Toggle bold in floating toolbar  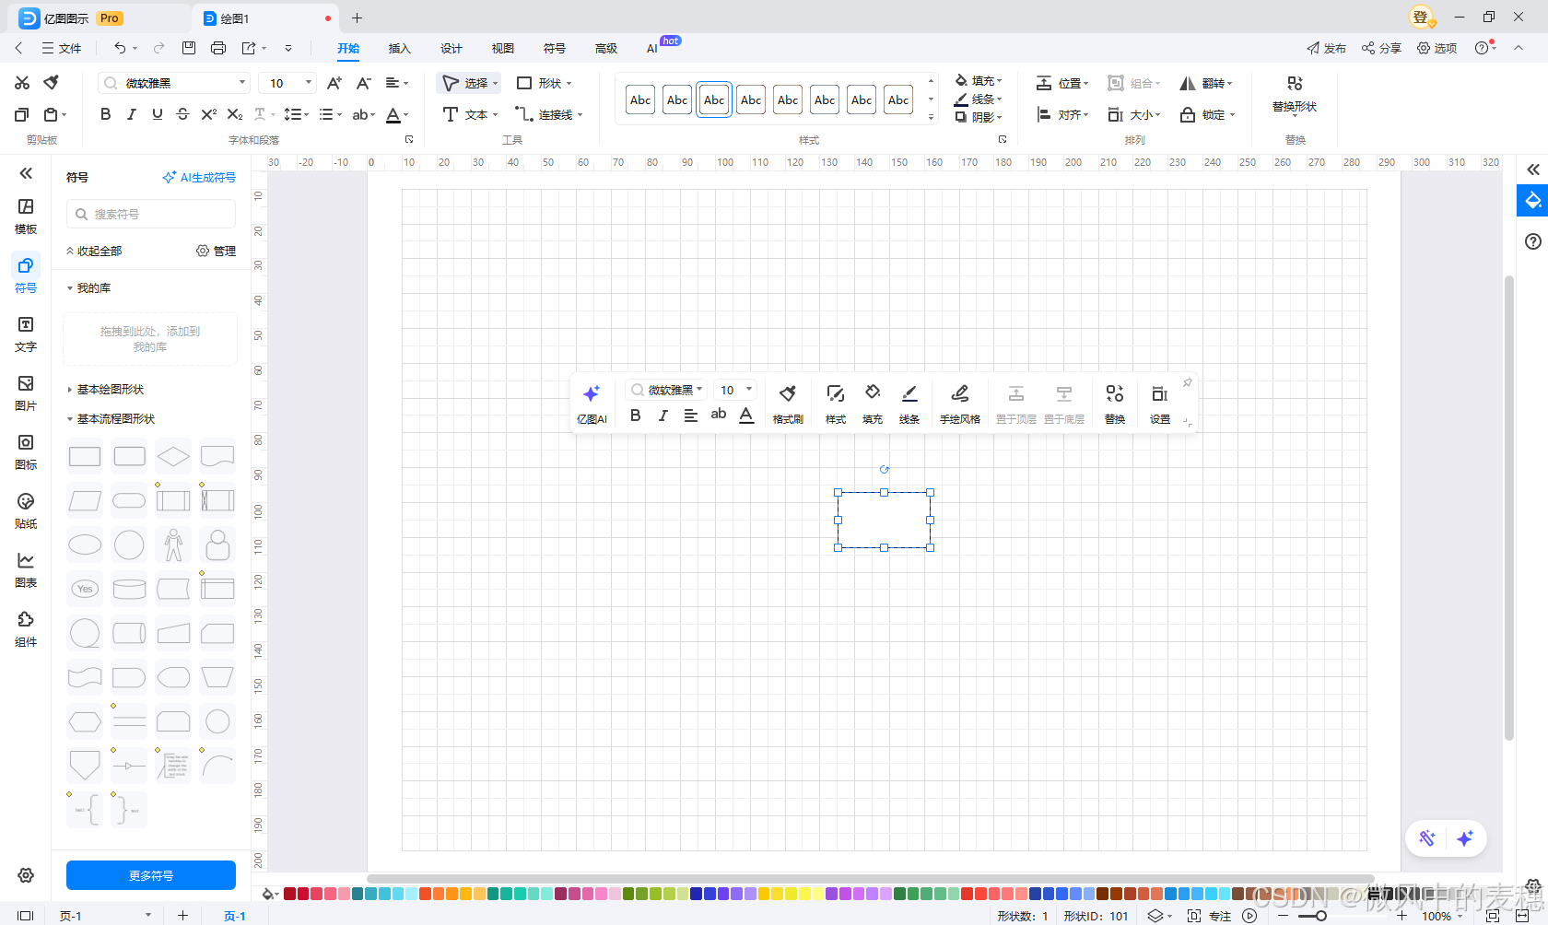(635, 416)
